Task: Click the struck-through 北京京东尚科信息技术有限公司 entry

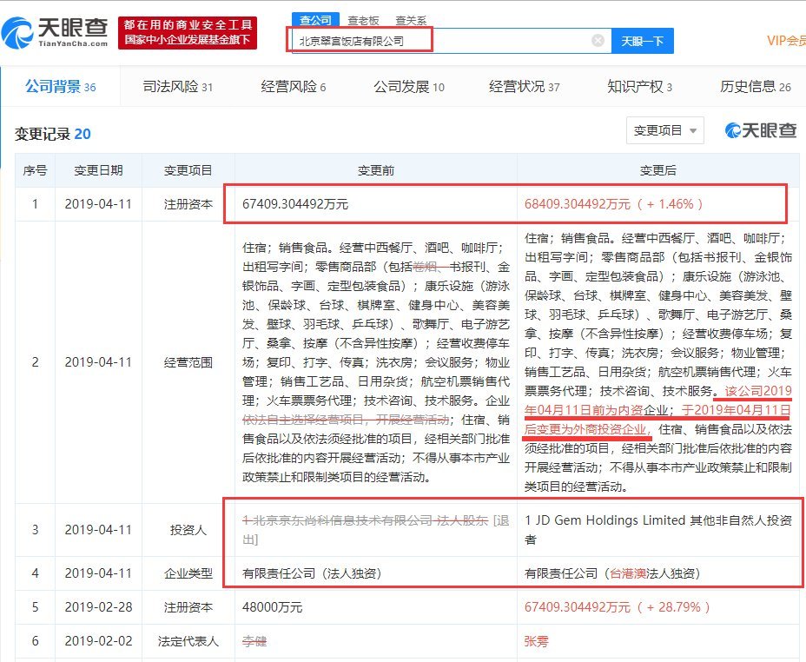Action: click(x=376, y=530)
